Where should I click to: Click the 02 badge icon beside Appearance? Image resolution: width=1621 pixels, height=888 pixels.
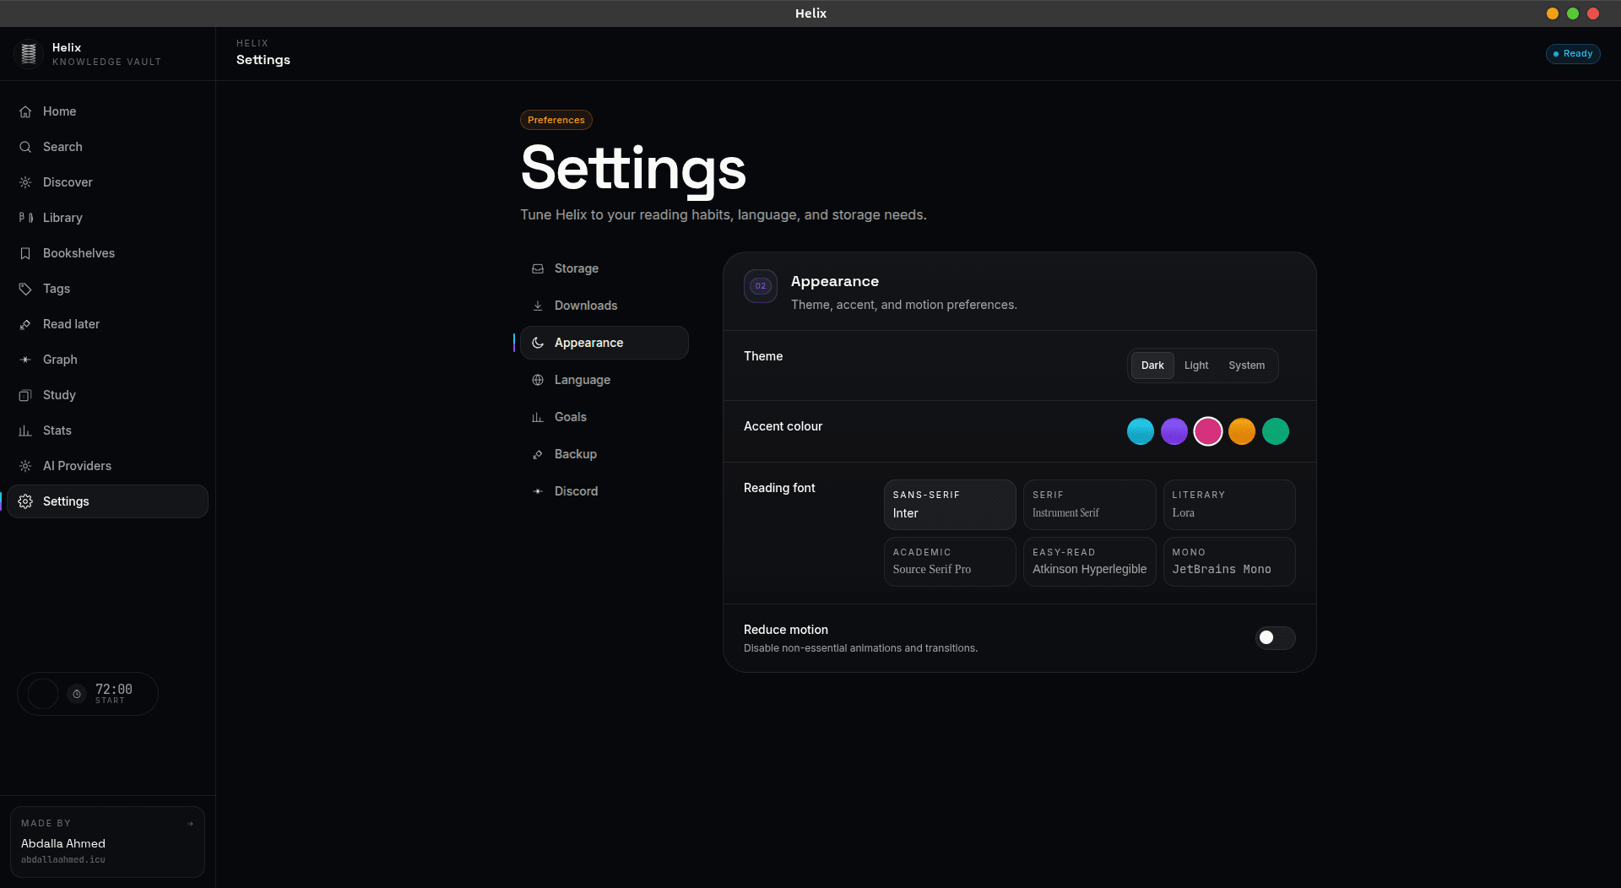761,286
